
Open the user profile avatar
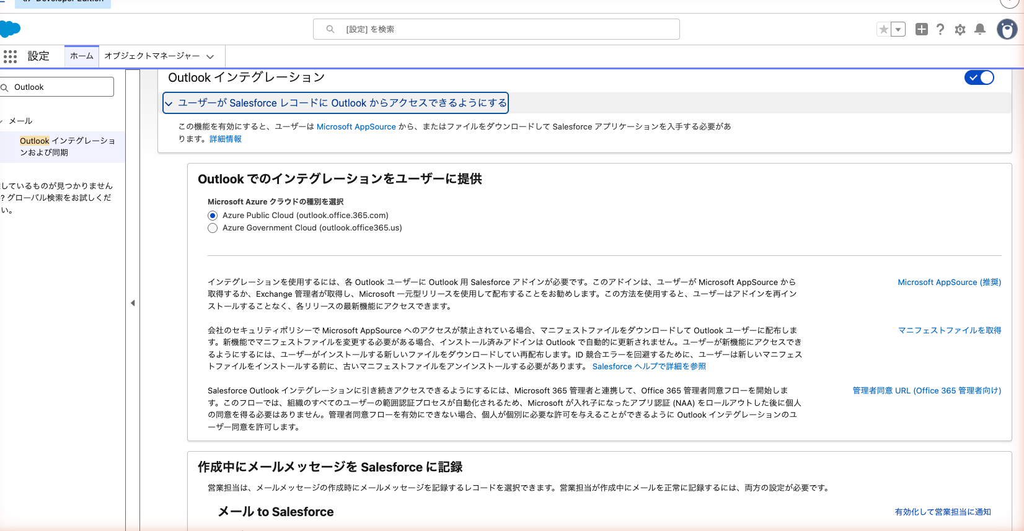[1007, 29]
